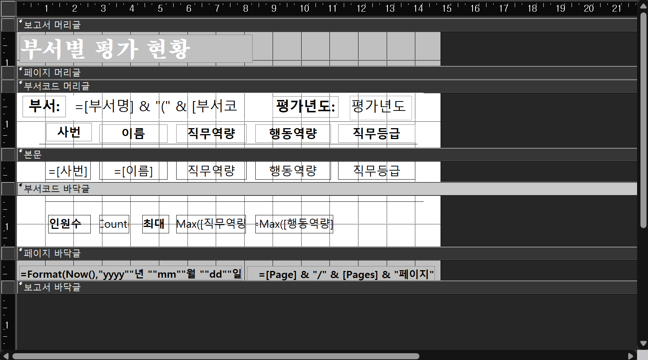Select the 인원수 label in group footer

[x=69, y=224]
